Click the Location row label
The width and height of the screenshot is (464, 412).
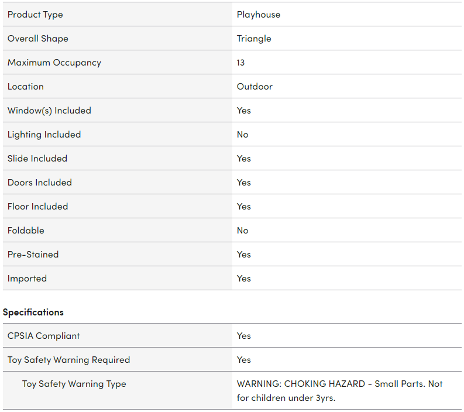[25, 87]
